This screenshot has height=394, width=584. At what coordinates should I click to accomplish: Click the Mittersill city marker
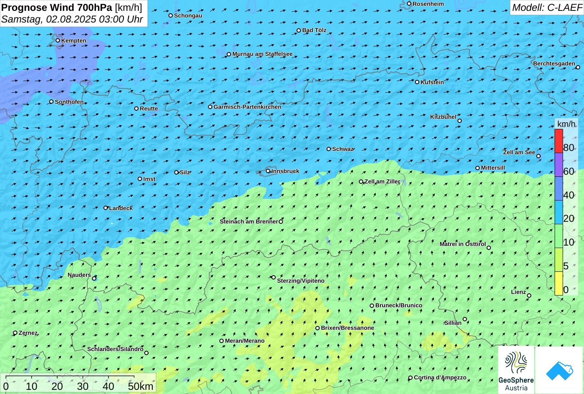point(478,168)
